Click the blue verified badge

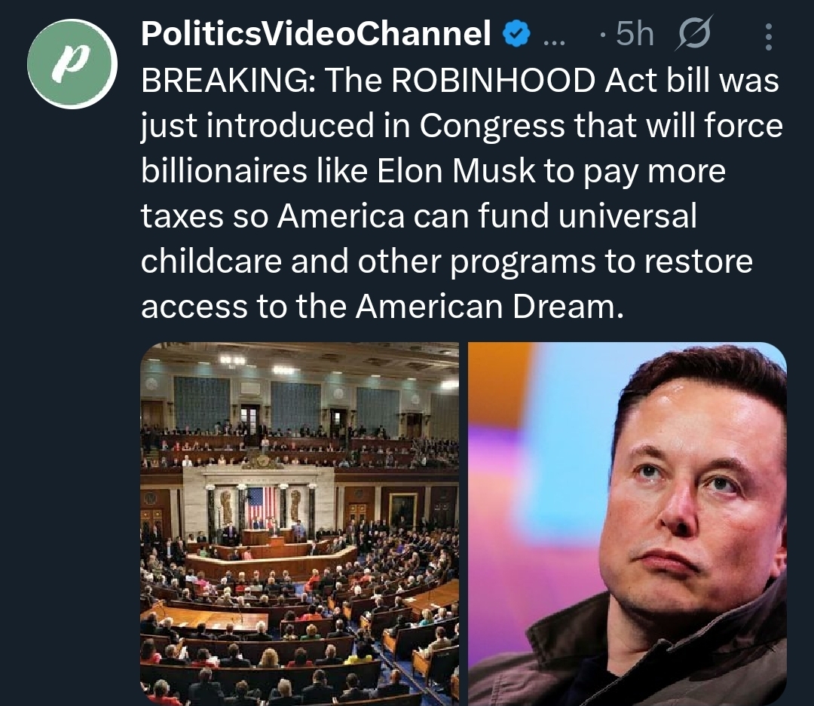tap(516, 34)
